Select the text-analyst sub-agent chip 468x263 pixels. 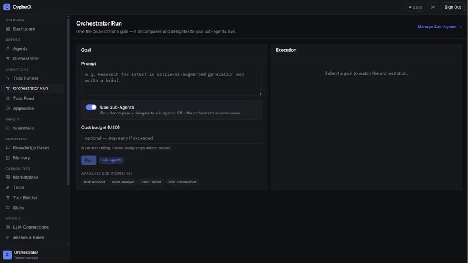point(94,182)
